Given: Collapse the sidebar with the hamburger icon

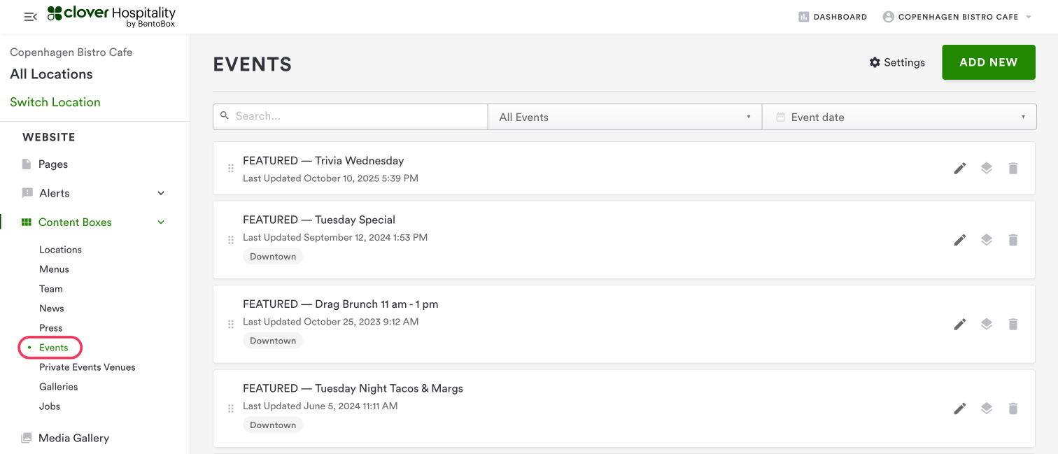Looking at the screenshot, I should point(30,17).
